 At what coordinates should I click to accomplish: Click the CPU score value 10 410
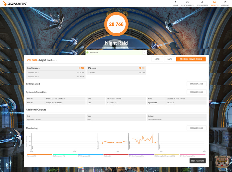coord(142,68)
